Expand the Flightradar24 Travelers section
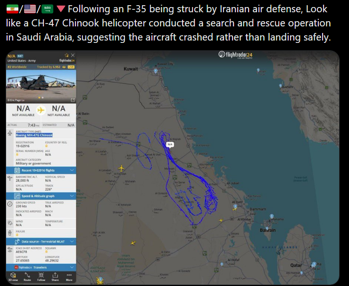Viewport: 349px width, 286px height. pyautogui.click(x=41, y=267)
